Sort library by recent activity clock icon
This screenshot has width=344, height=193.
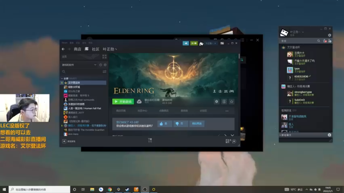click(101, 65)
